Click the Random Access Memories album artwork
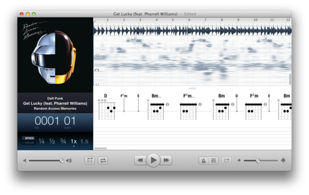The height and width of the screenshot is (195, 309). tap(55, 55)
